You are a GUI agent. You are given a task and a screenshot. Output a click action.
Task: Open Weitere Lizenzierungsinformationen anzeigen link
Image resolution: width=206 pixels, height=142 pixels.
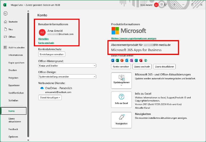pos(134,38)
